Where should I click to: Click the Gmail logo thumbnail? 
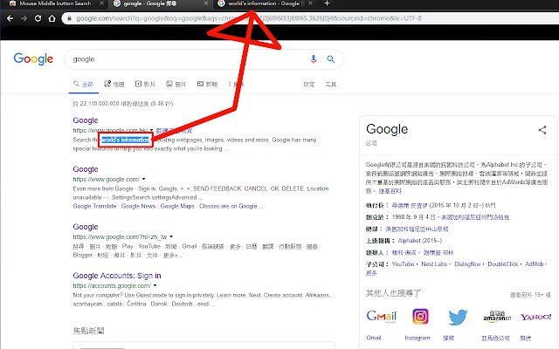point(382,316)
